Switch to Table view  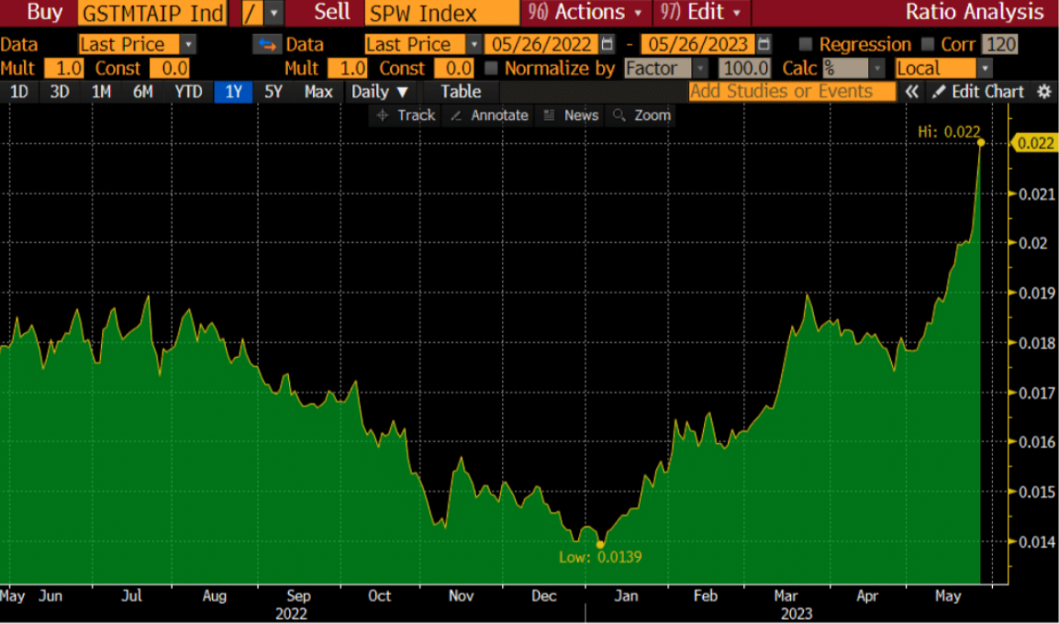click(x=460, y=92)
